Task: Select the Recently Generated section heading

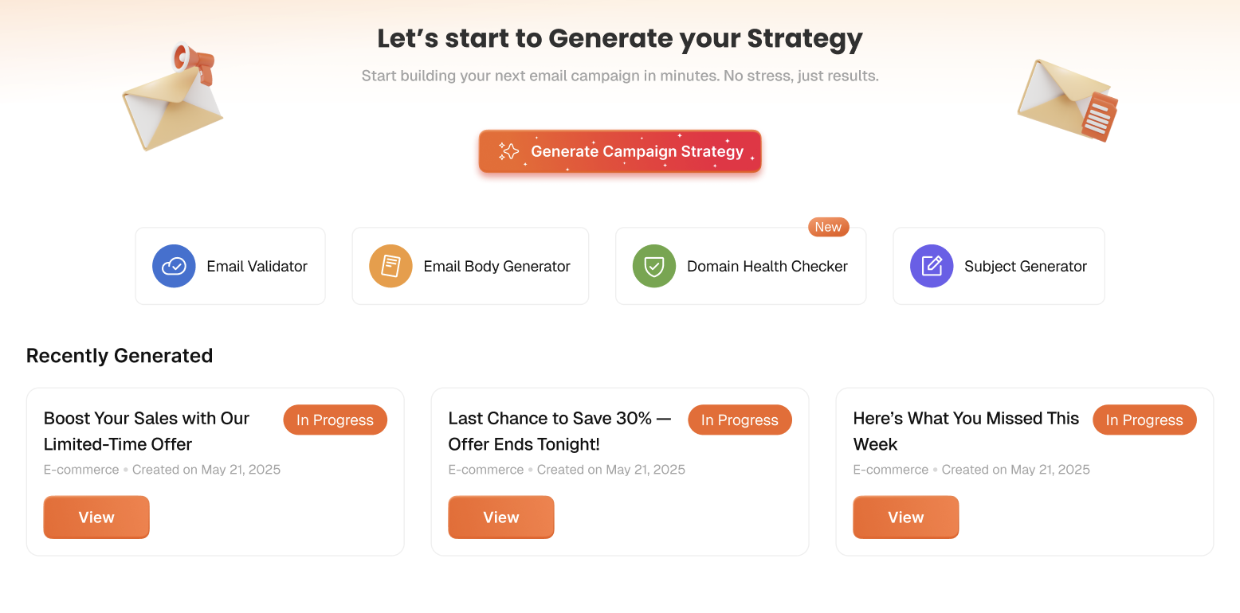Action: point(120,355)
